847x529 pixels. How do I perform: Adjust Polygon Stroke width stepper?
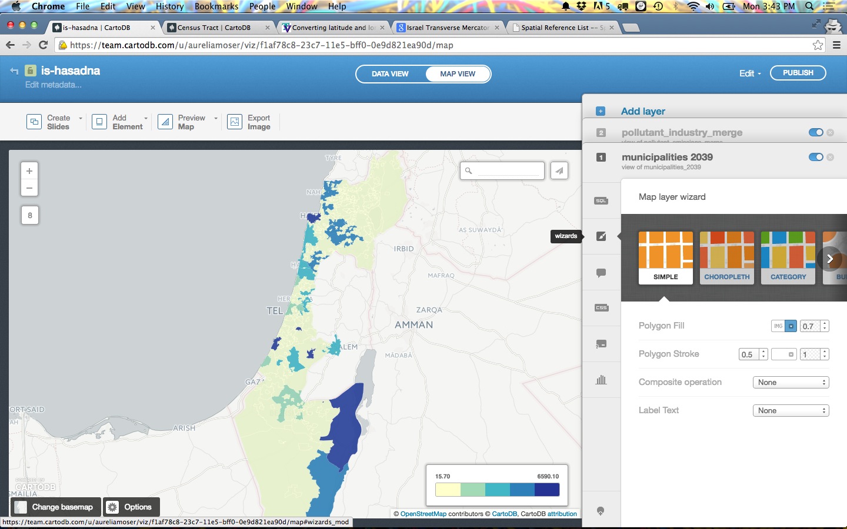tap(763, 354)
